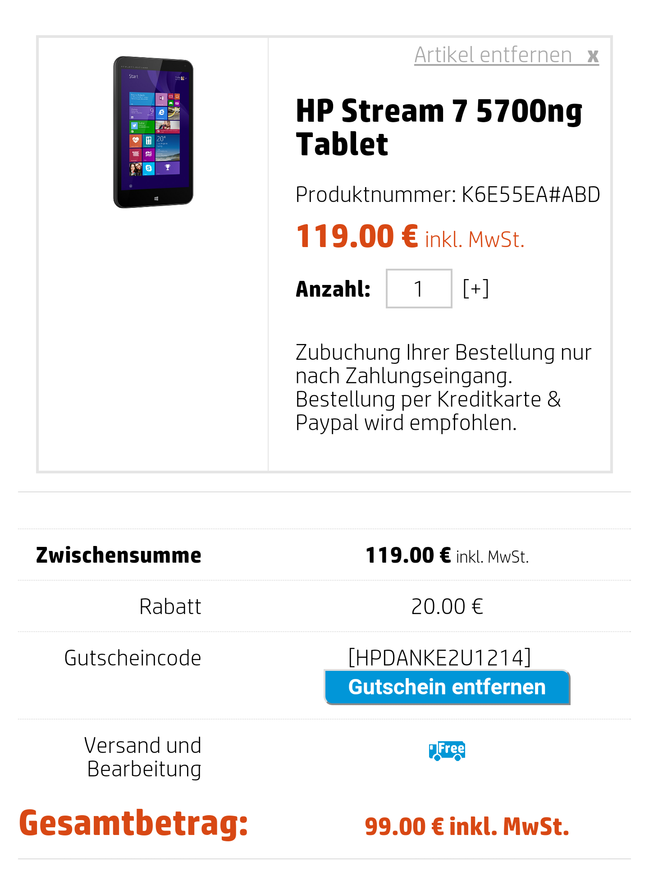Focus the Anzahl quantity input field

[x=419, y=289]
